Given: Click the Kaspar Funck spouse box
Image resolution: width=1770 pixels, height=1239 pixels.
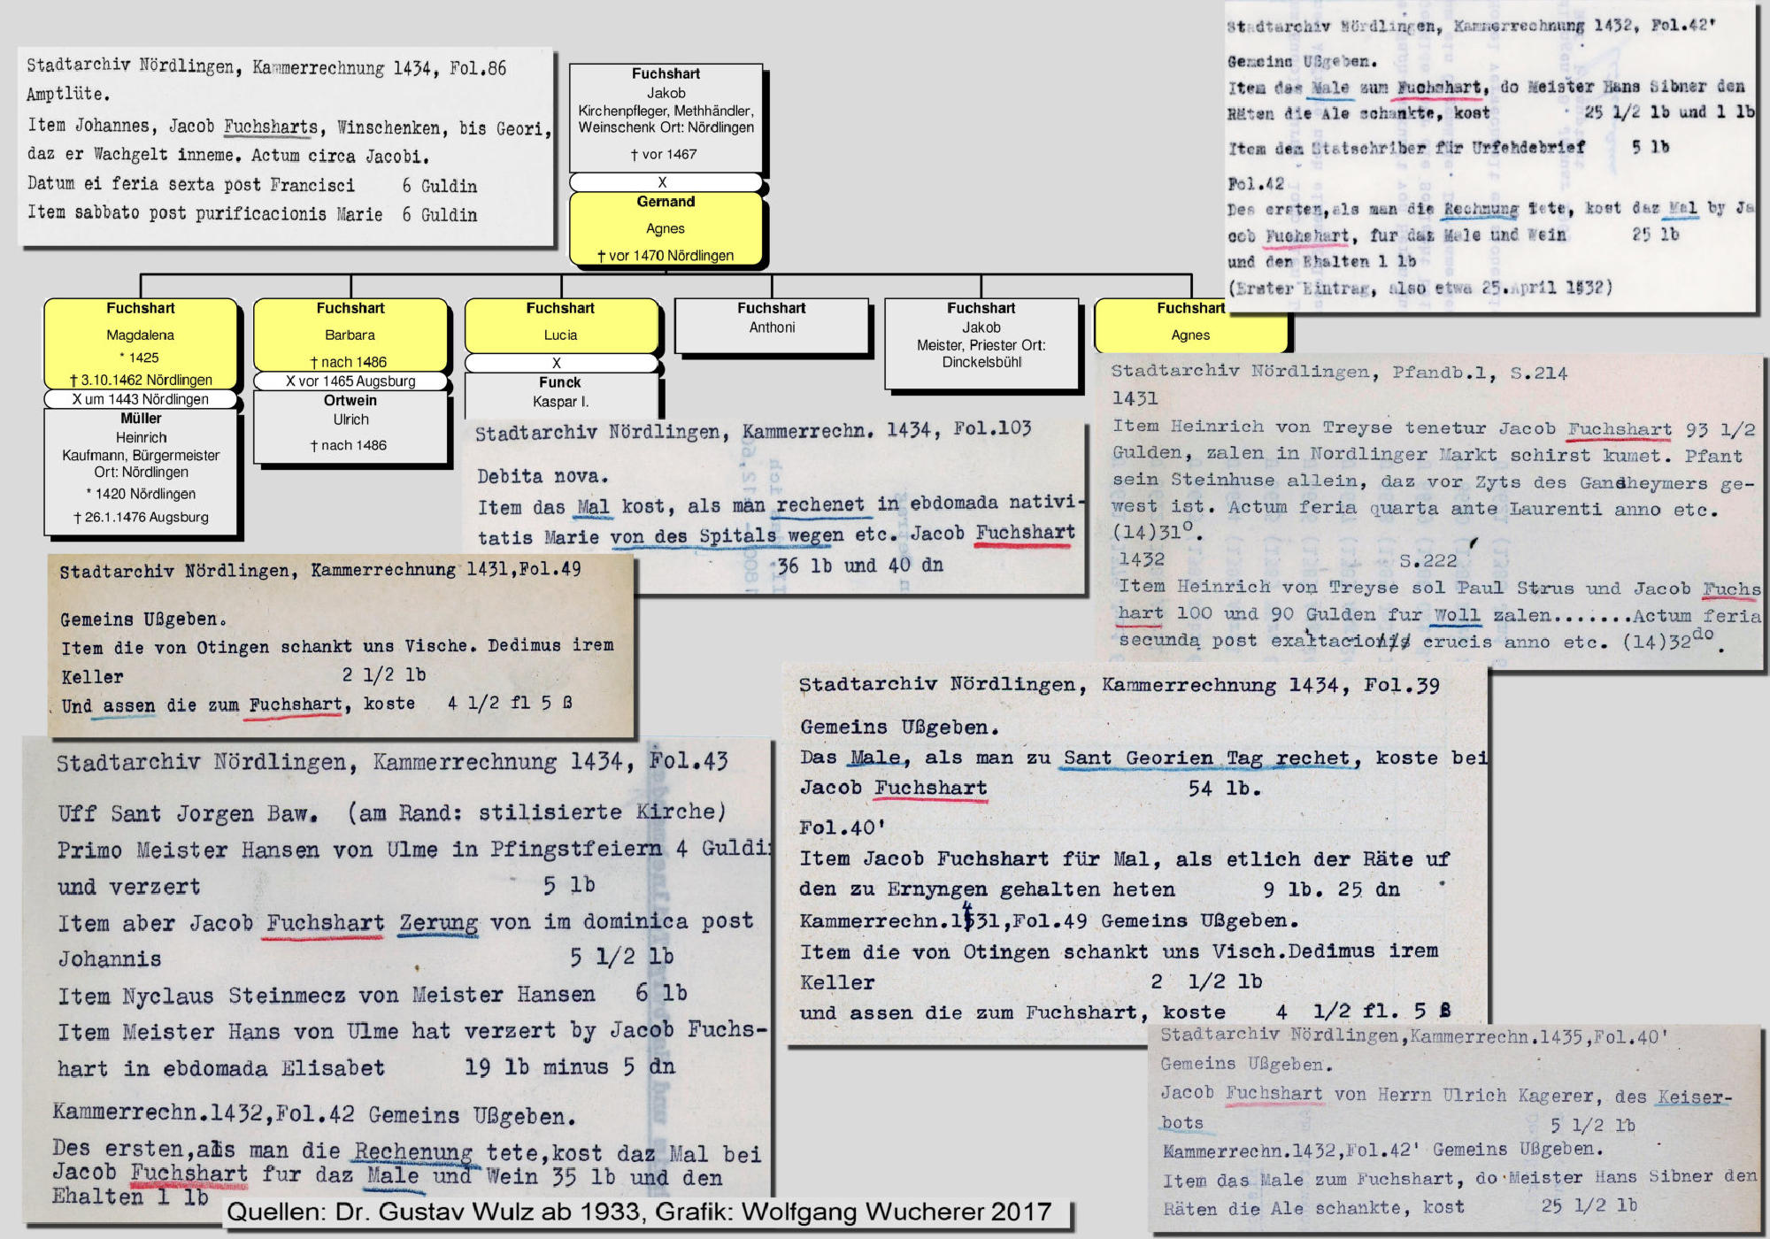Looking at the screenshot, I should coord(560,393).
